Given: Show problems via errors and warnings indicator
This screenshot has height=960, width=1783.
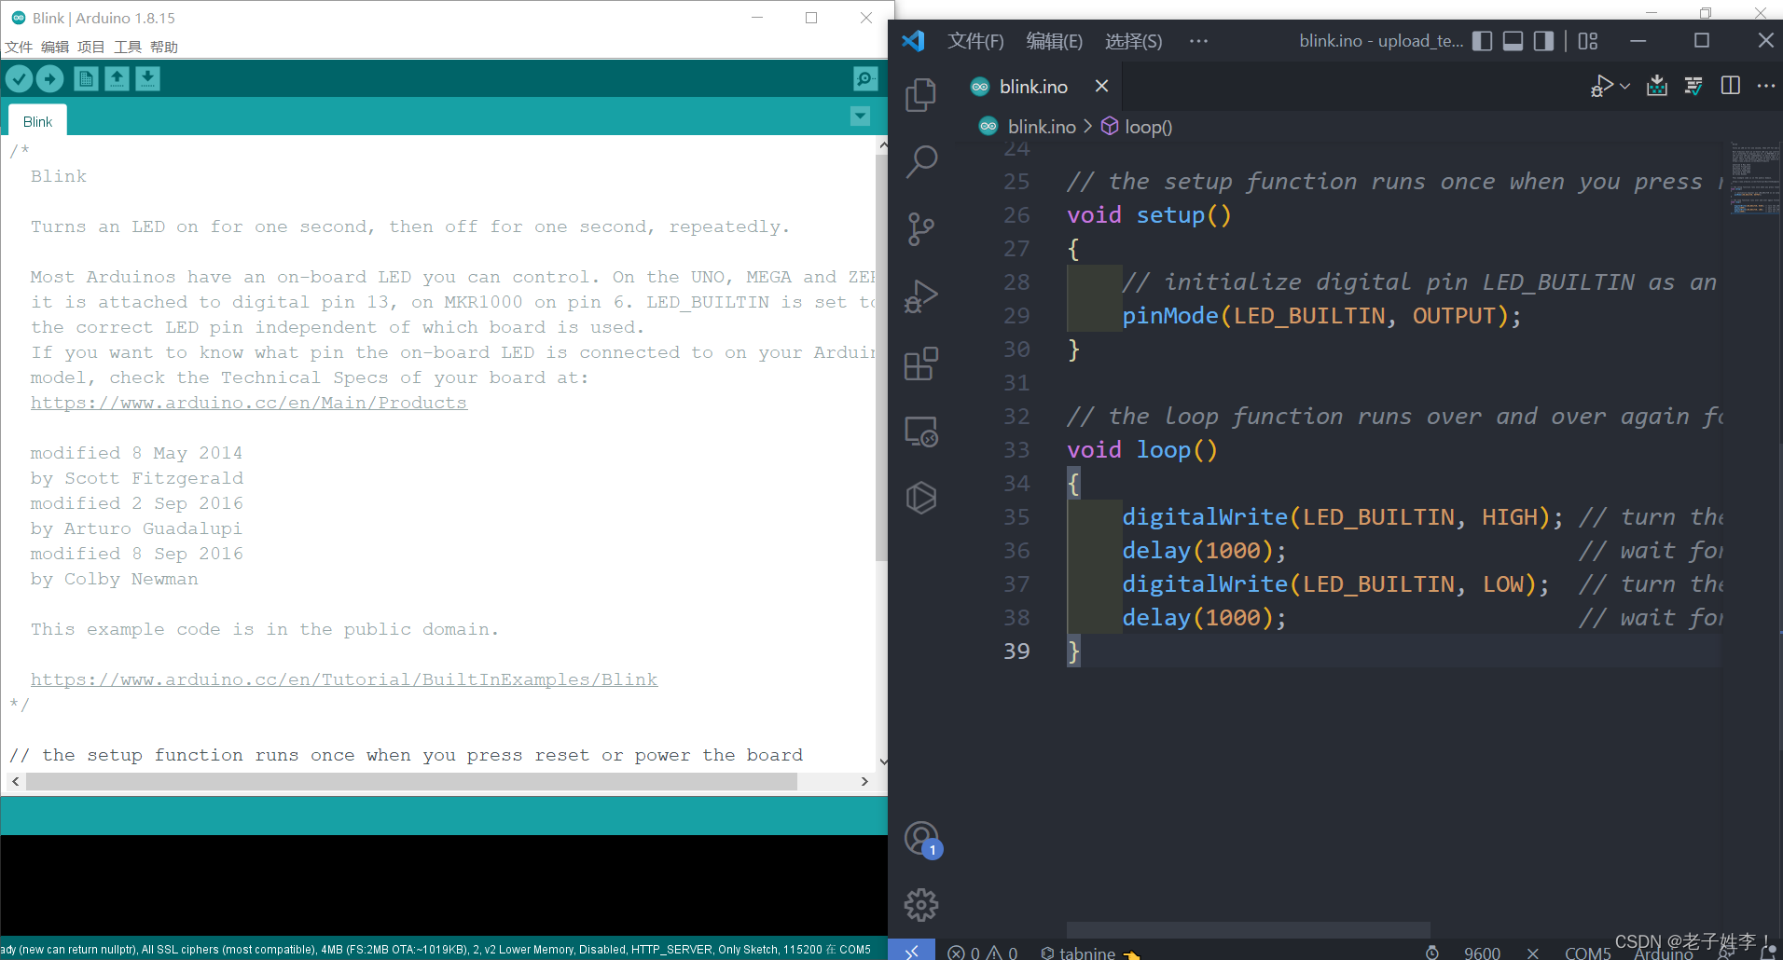Looking at the screenshot, I should coord(982,953).
